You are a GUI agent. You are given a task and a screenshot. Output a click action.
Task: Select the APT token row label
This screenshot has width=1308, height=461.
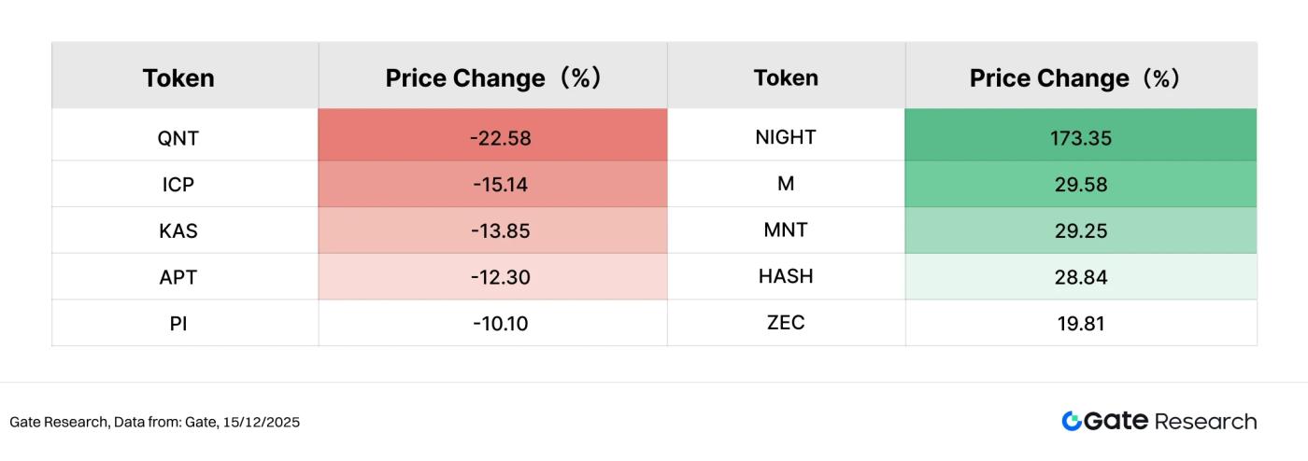178,277
